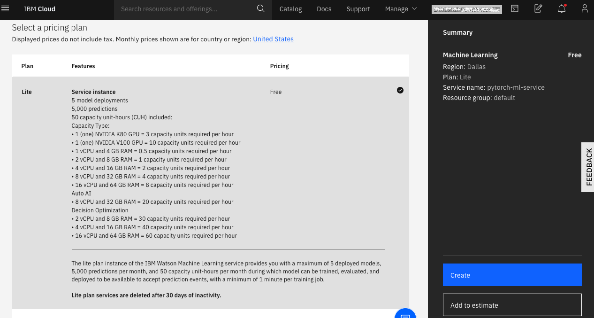Open the floating chat bubble icon
The height and width of the screenshot is (318, 594).
(405, 313)
